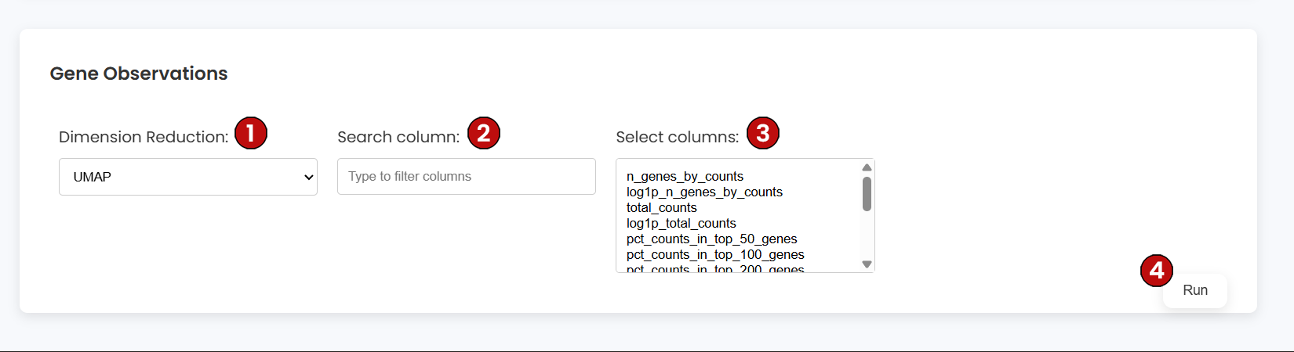Click the 'Select columns:' label

click(x=677, y=137)
